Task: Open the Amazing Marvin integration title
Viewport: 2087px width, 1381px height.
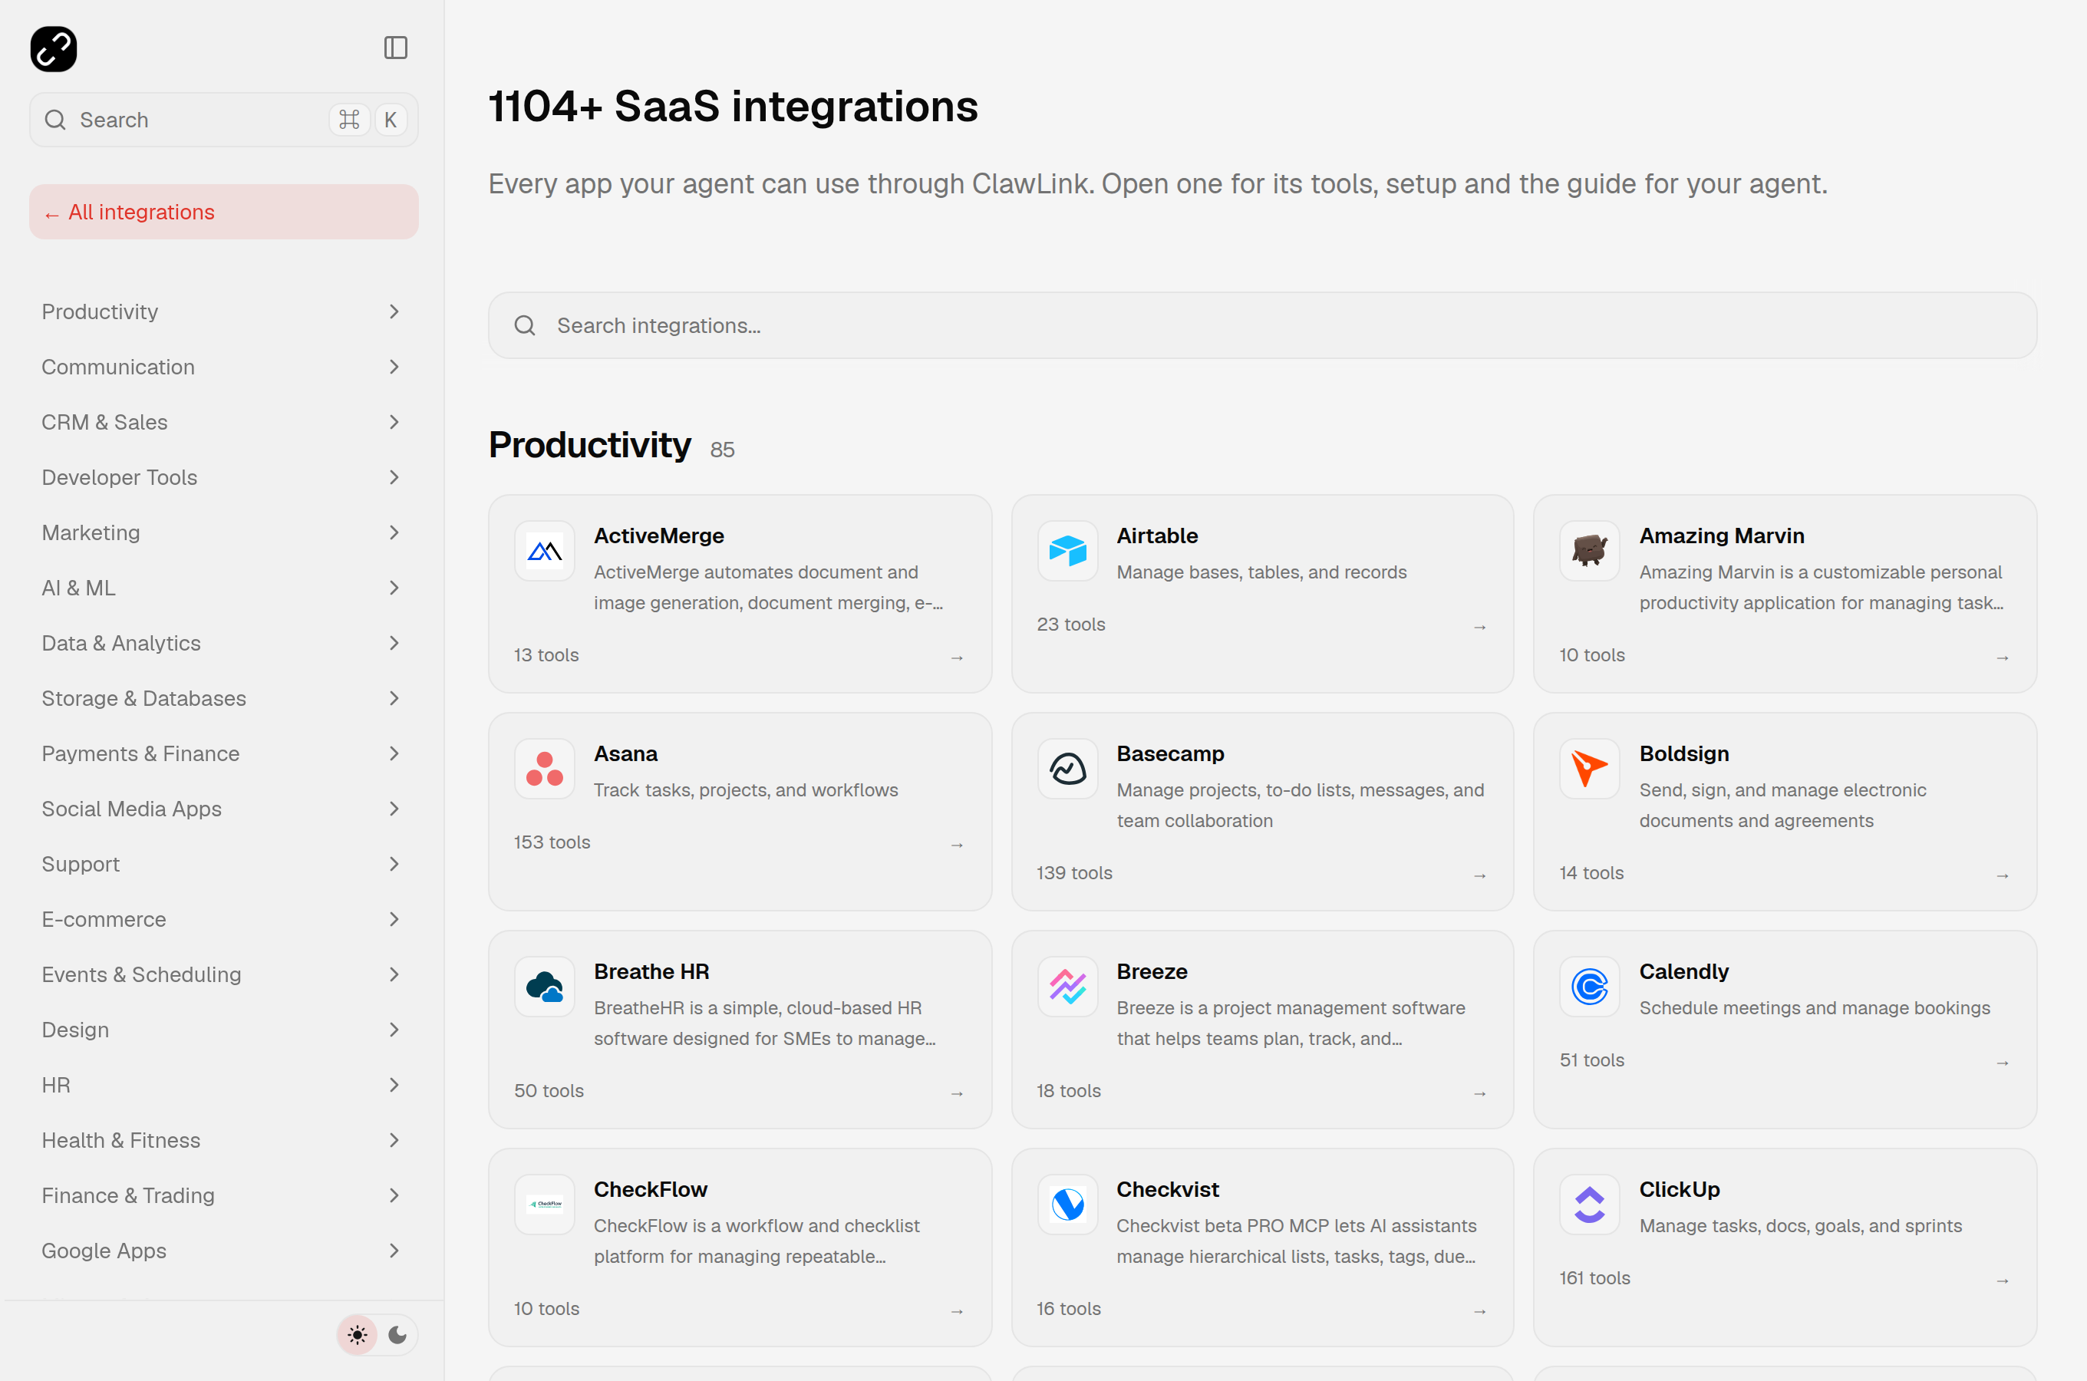Action: (x=1721, y=536)
